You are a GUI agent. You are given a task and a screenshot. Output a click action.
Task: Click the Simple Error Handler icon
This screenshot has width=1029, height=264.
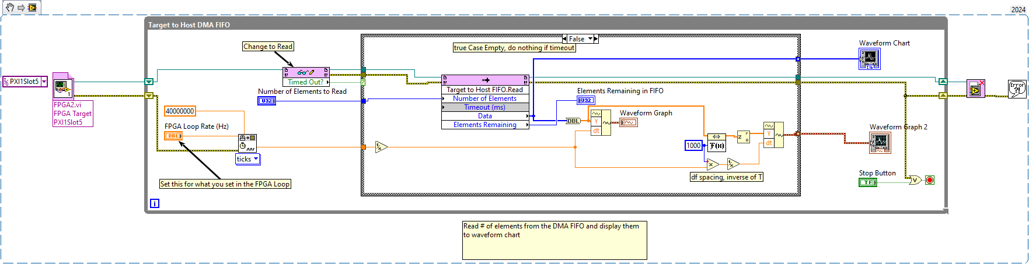pyautogui.click(x=1017, y=89)
